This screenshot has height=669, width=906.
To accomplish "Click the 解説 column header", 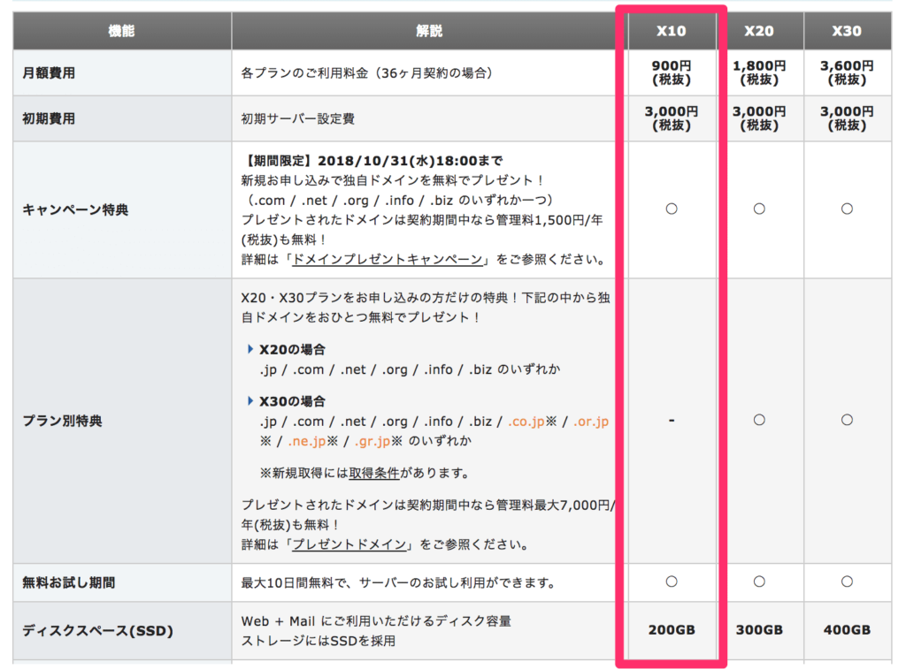I will point(429,31).
